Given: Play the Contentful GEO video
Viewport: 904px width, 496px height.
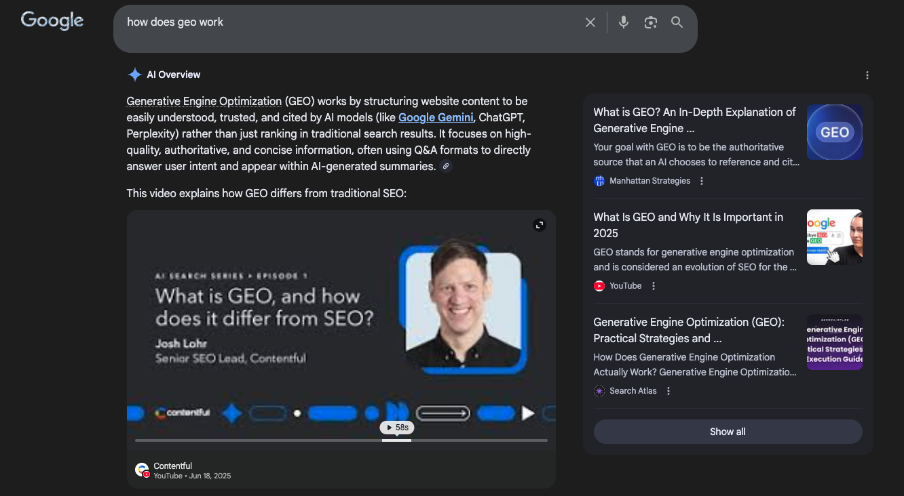Looking at the screenshot, I should (341, 318).
